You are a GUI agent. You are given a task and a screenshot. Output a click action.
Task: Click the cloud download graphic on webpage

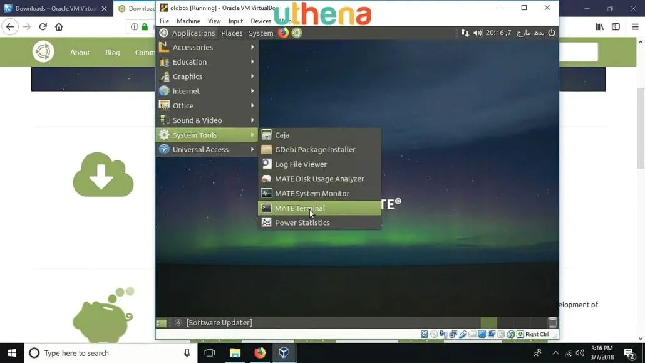coord(103,174)
